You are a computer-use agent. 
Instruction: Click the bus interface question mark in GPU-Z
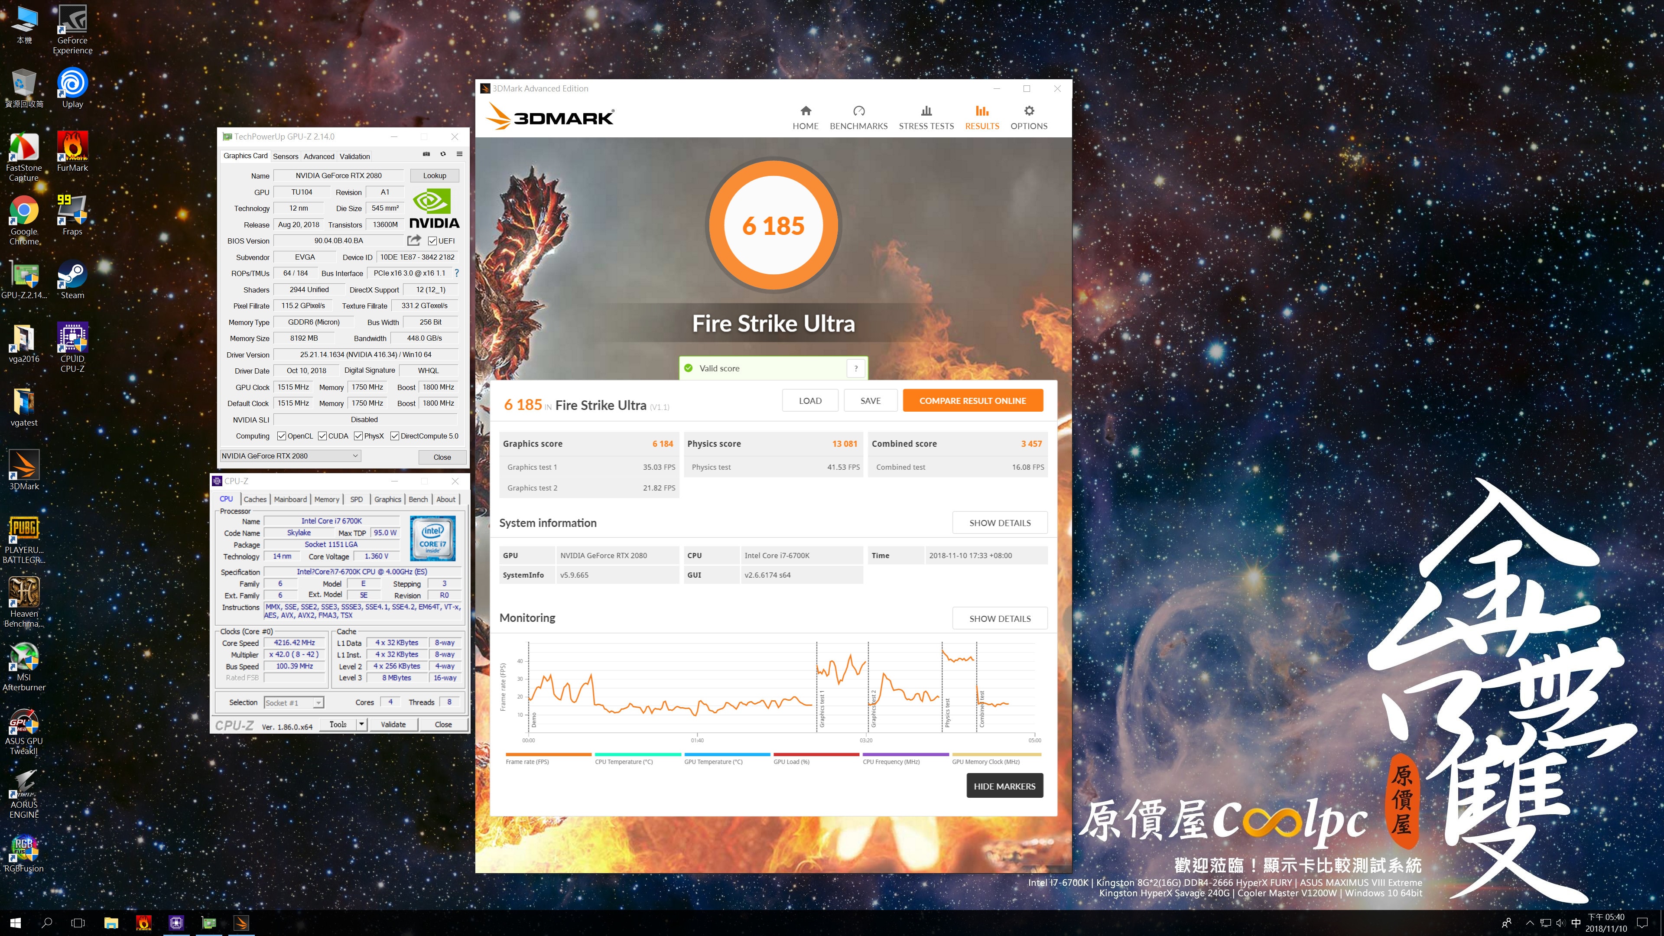tap(457, 273)
